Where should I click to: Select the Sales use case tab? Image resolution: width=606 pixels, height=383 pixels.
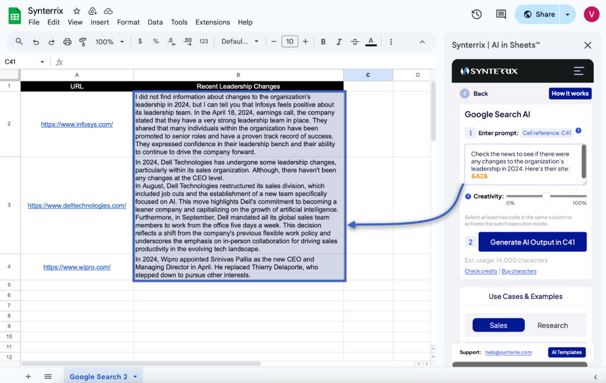tap(498, 325)
